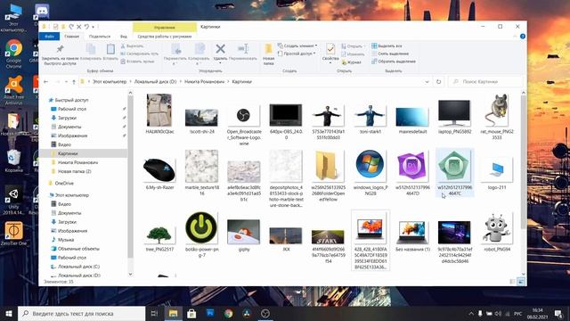Screen dimensions: 570x321
Task: Click Никита Романович in address breadcrumb
Action: [204, 82]
